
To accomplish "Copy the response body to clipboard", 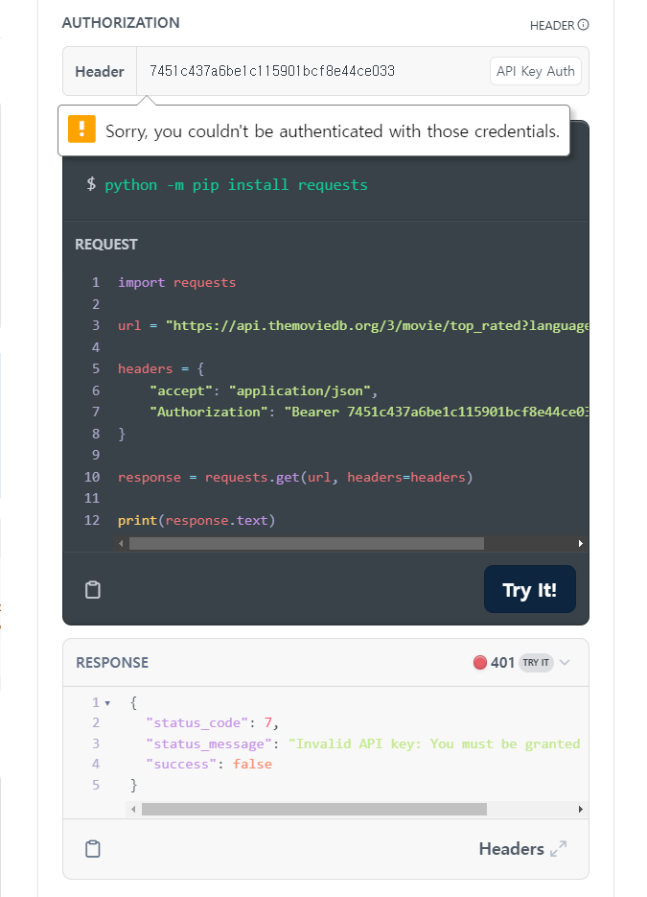I will pos(92,849).
